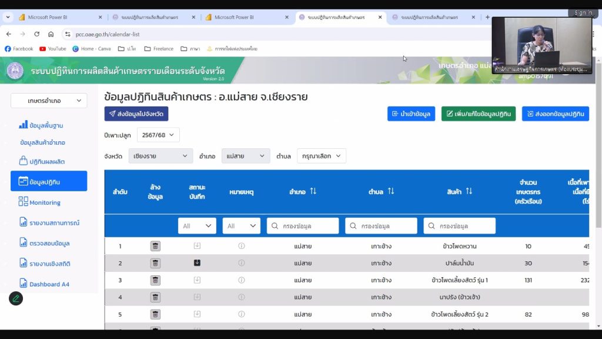Click the browser reload icon
Image resolution: width=602 pixels, height=339 pixels.
coord(37,34)
